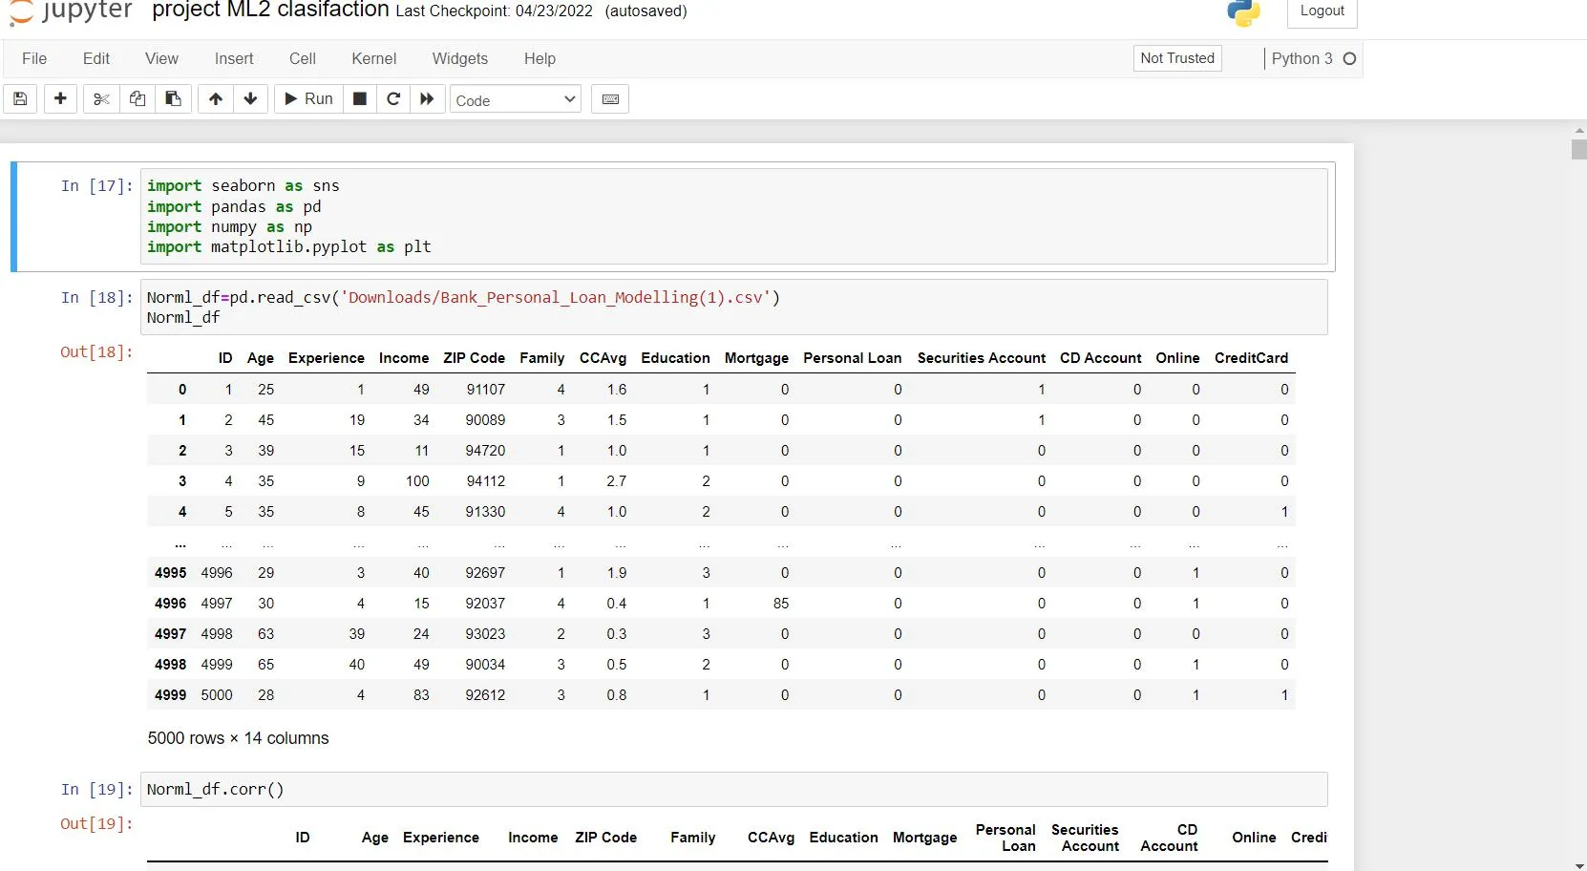The width and height of the screenshot is (1587, 871).
Task: Restart kernel and run all cells icon
Action: [x=427, y=99]
